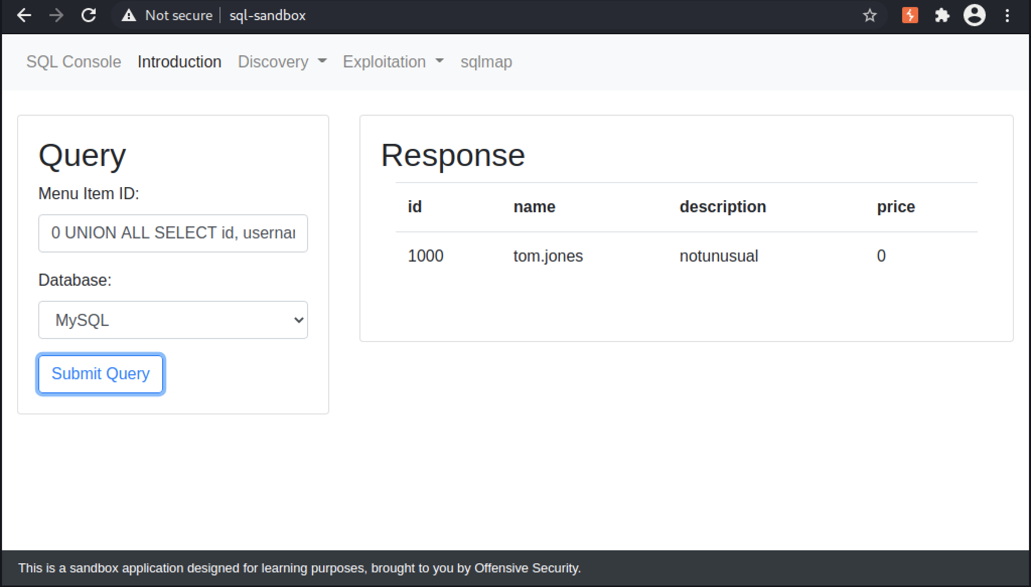The height and width of the screenshot is (587, 1031).
Task: Click the Database label
Action: 75,280
